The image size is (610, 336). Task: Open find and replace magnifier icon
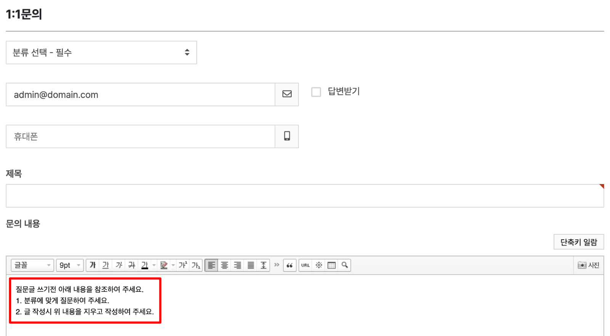pos(345,265)
